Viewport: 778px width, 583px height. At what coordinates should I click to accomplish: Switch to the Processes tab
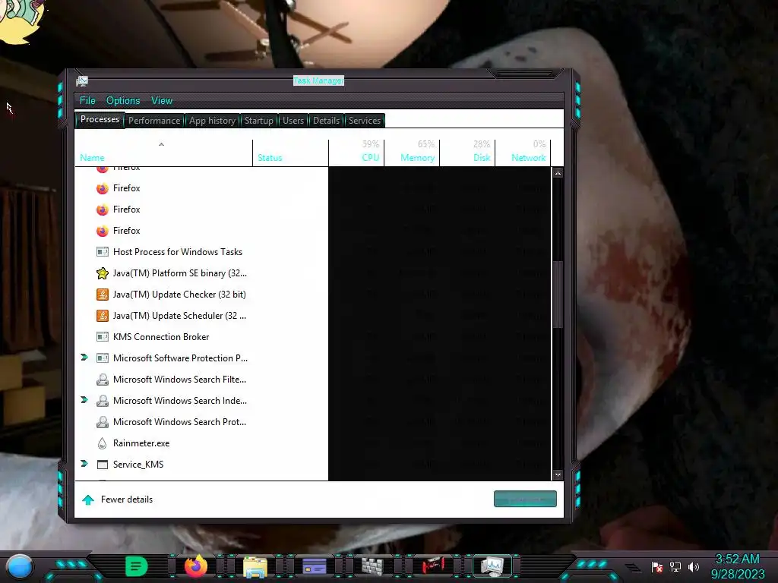[x=100, y=119]
